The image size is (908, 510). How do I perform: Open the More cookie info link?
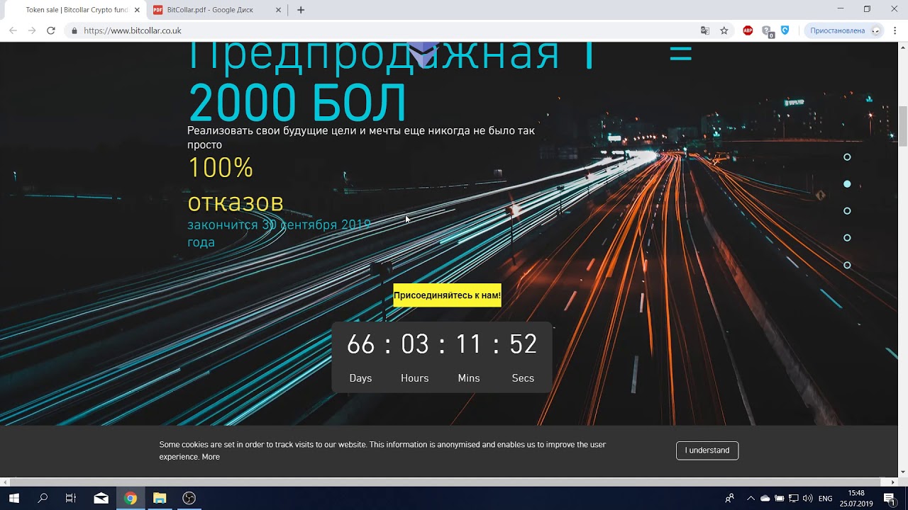coord(211,457)
